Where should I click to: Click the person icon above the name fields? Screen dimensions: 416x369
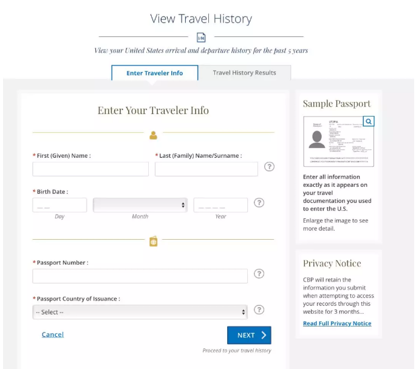153,135
